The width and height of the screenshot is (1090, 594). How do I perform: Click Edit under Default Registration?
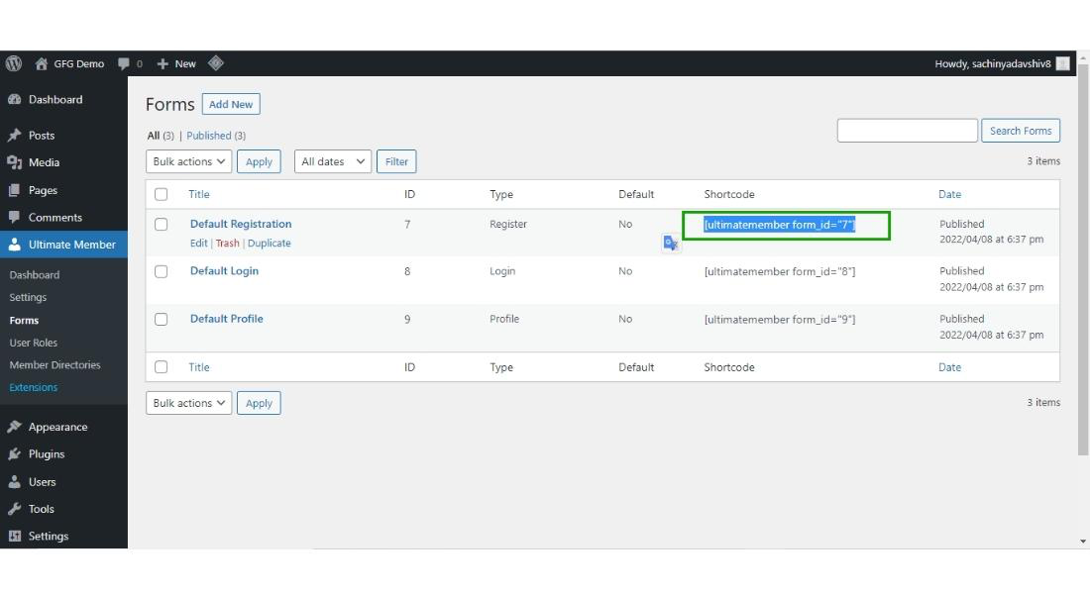(198, 243)
